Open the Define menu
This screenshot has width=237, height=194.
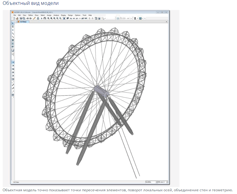coord(31,15)
